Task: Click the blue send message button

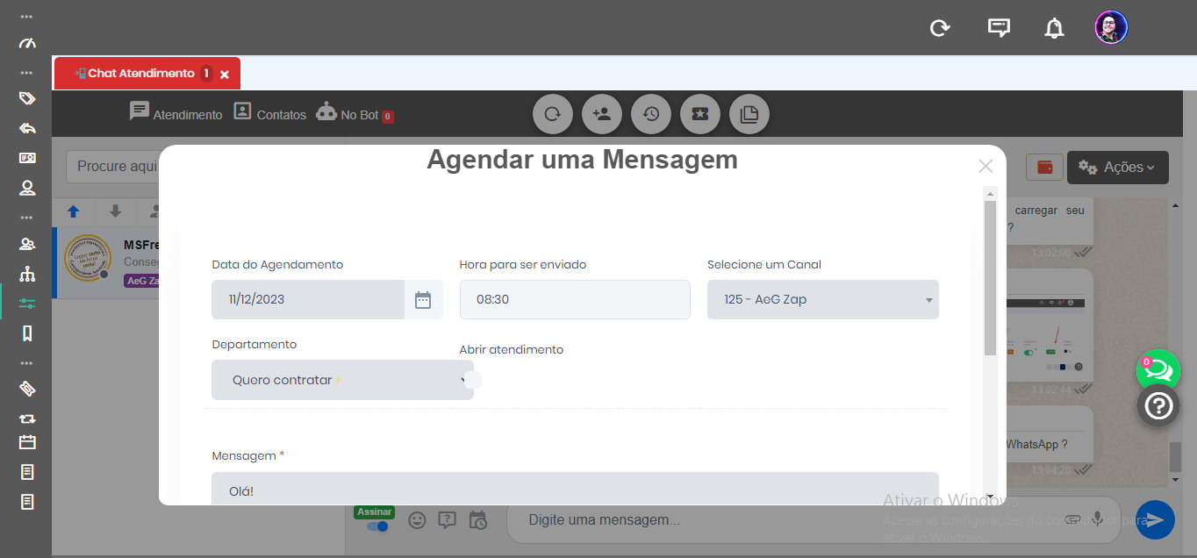Action: [x=1155, y=519]
